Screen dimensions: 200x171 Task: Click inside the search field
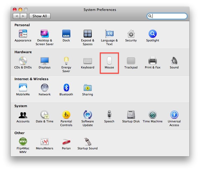(167, 16)
